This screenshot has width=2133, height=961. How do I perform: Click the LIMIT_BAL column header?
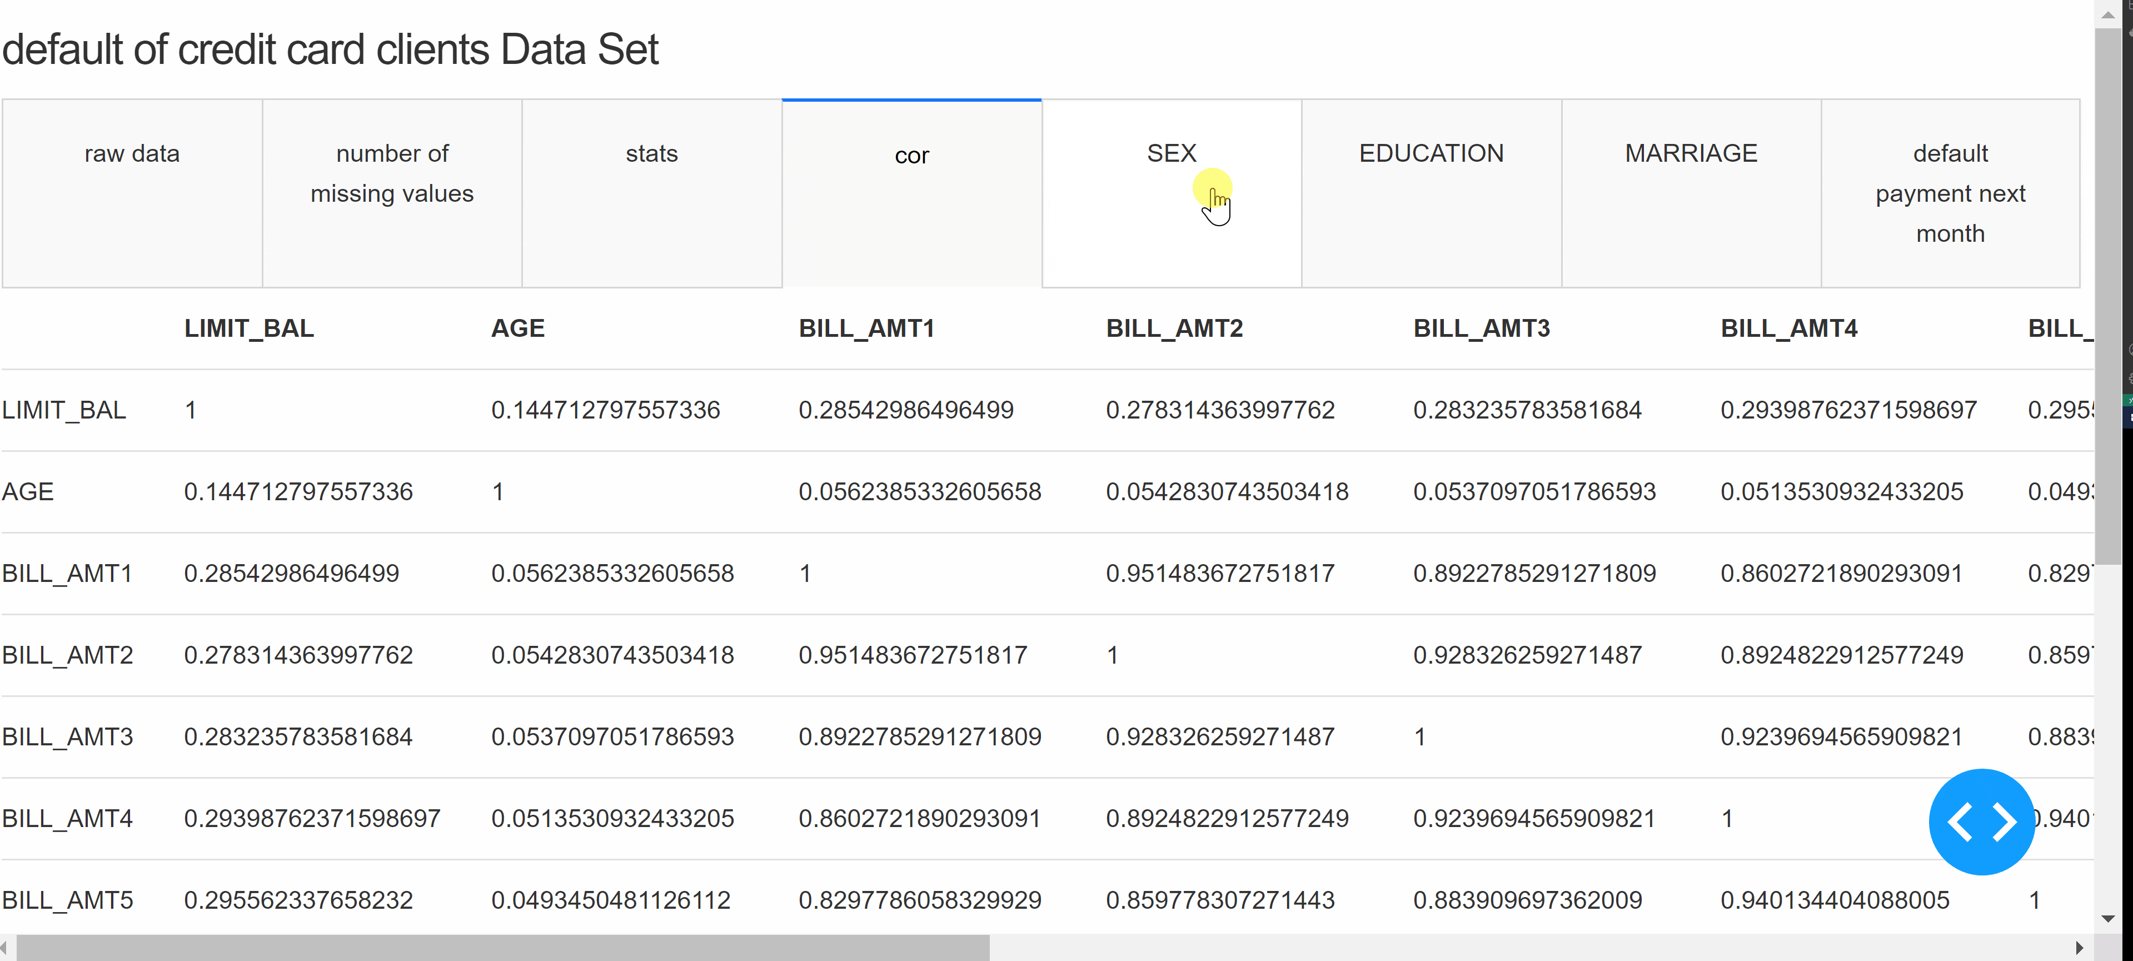(249, 328)
